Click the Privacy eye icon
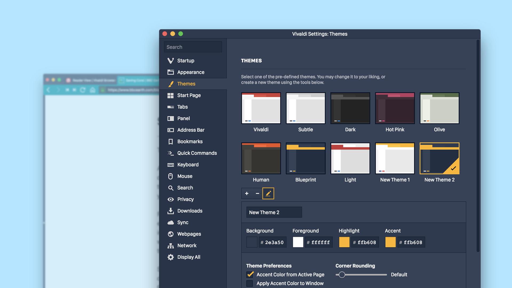The height and width of the screenshot is (288, 512). tap(171, 199)
